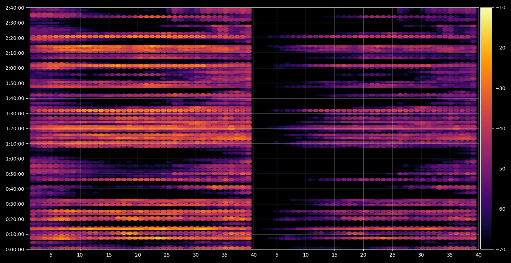Click the −20 colorbar tick label
The height and width of the screenshot is (263, 511).
pyautogui.click(x=500, y=48)
